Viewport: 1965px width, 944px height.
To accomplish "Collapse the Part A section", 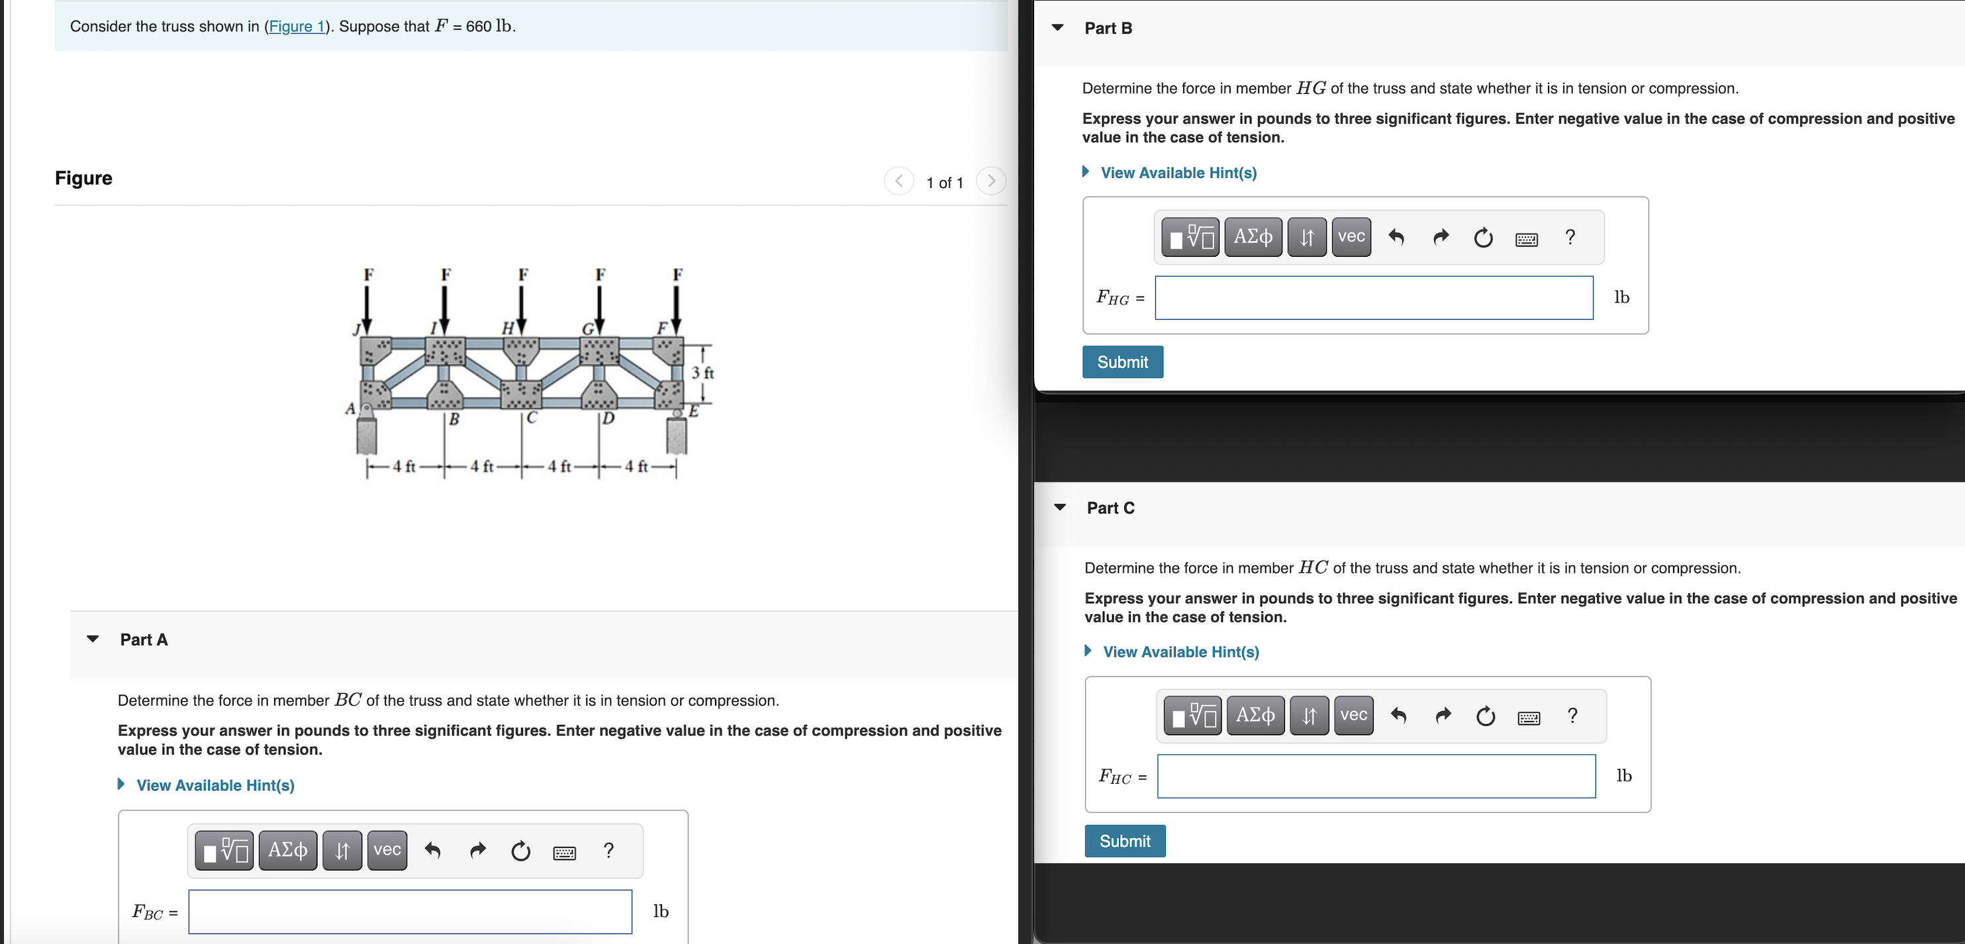I will click(92, 639).
